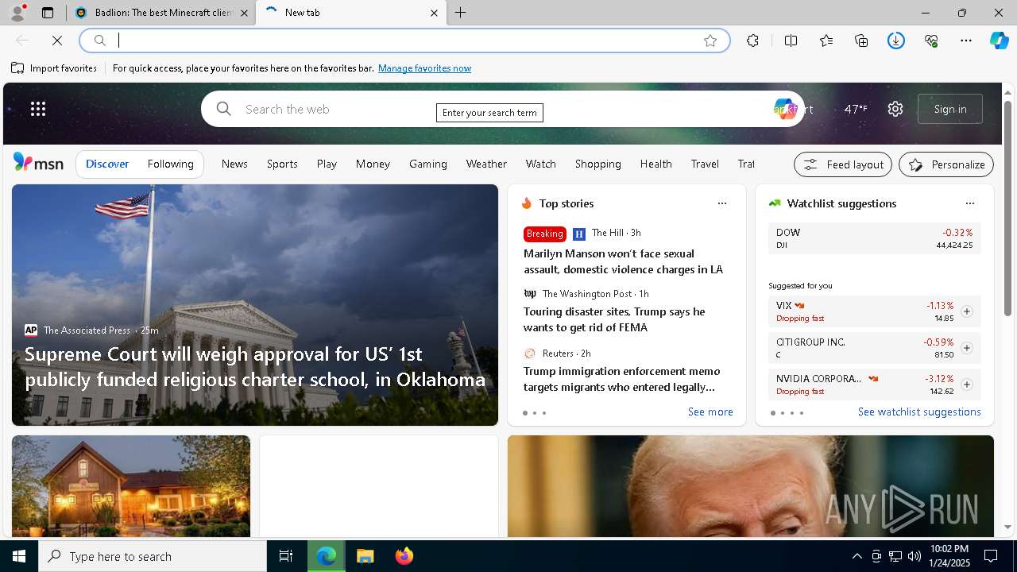
Task: Click the MSN logo
Action: 38,163
